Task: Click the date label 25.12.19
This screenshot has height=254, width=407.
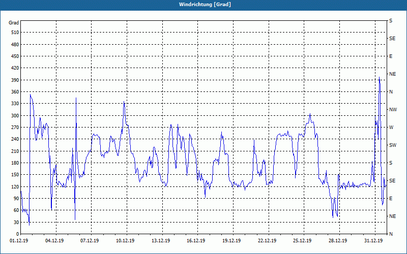Action: (x=302, y=241)
